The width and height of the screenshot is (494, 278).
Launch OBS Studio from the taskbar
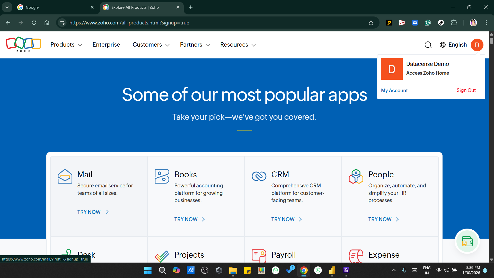coord(205,270)
